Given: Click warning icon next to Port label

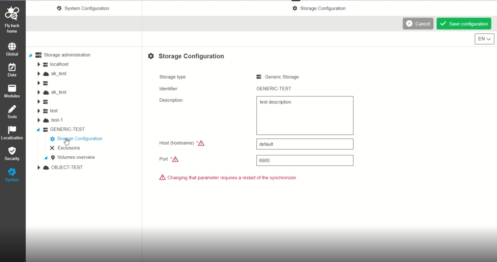Looking at the screenshot, I should tap(175, 159).
